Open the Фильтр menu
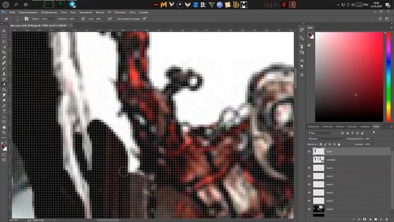Screen dimensions: 394x222 pos(100,12)
